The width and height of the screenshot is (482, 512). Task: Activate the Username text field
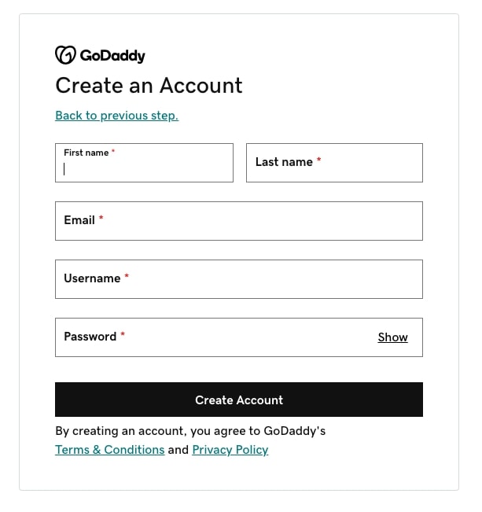tap(239, 279)
